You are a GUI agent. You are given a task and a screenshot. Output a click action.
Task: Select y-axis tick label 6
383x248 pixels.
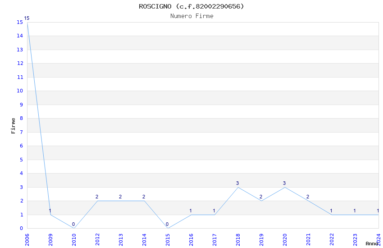click(22, 146)
